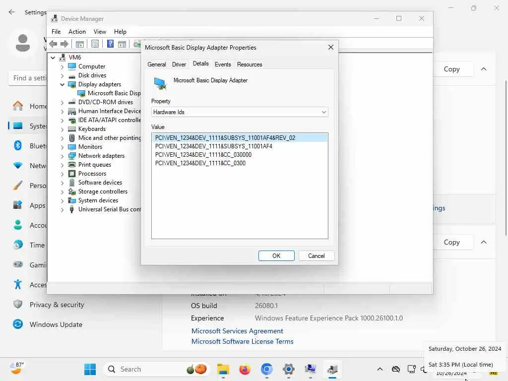The image size is (508, 381).
Task: Click Show/Hide Console Tree toolbar icon
Action: click(80, 44)
